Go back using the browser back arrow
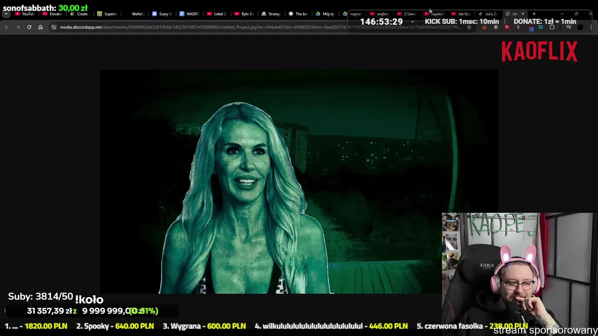 pyautogui.click(x=7, y=27)
